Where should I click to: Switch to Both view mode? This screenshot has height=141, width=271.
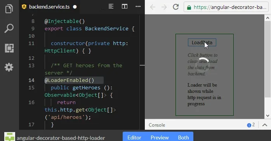183,138
